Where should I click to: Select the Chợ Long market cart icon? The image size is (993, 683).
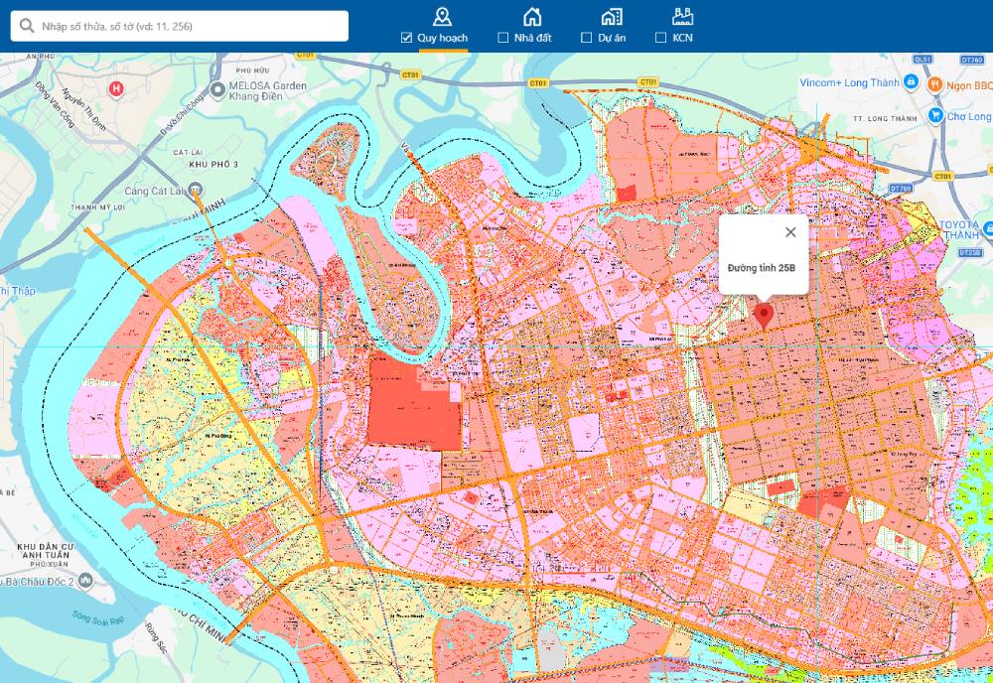click(934, 116)
